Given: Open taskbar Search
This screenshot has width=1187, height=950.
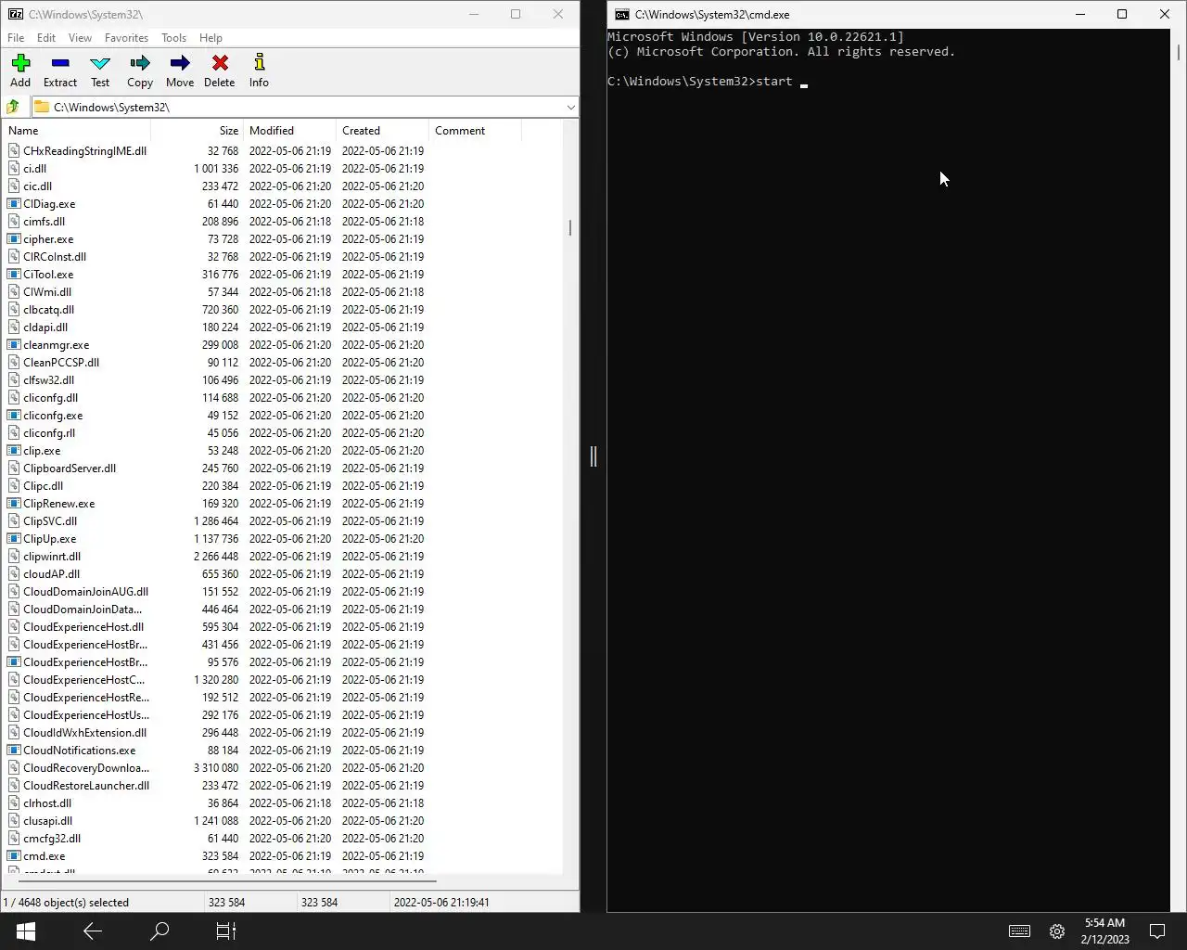Looking at the screenshot, I should [160, 931].
